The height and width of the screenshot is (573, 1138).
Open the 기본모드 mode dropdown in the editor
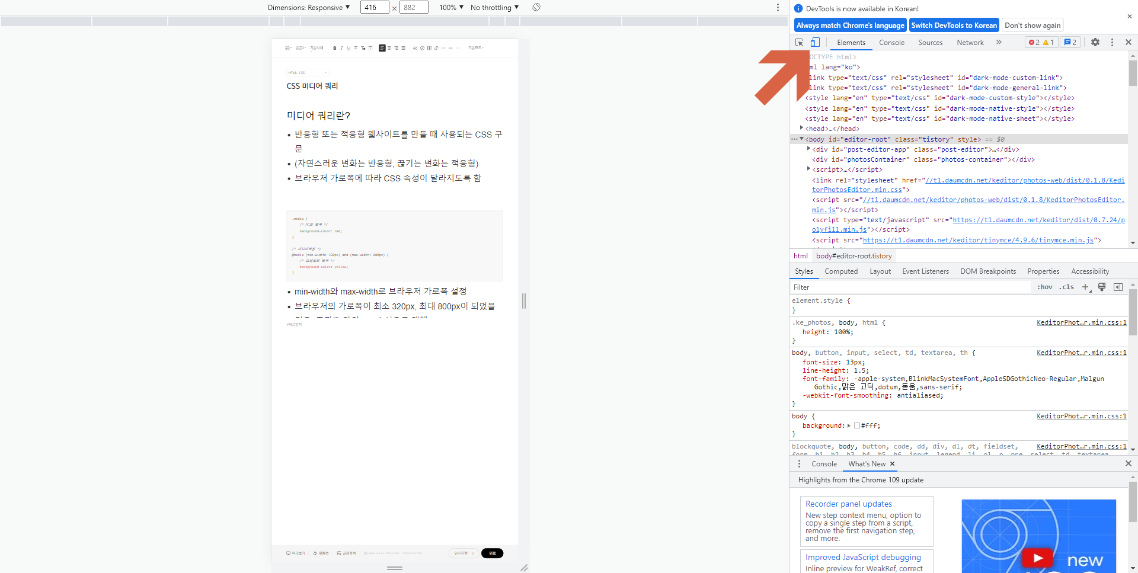(475, 48)
